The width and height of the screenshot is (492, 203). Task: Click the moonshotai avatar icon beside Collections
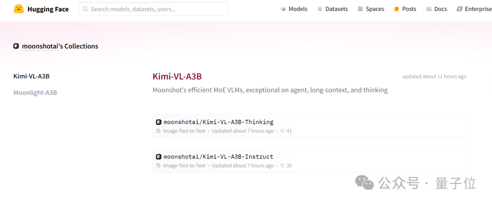16,46
